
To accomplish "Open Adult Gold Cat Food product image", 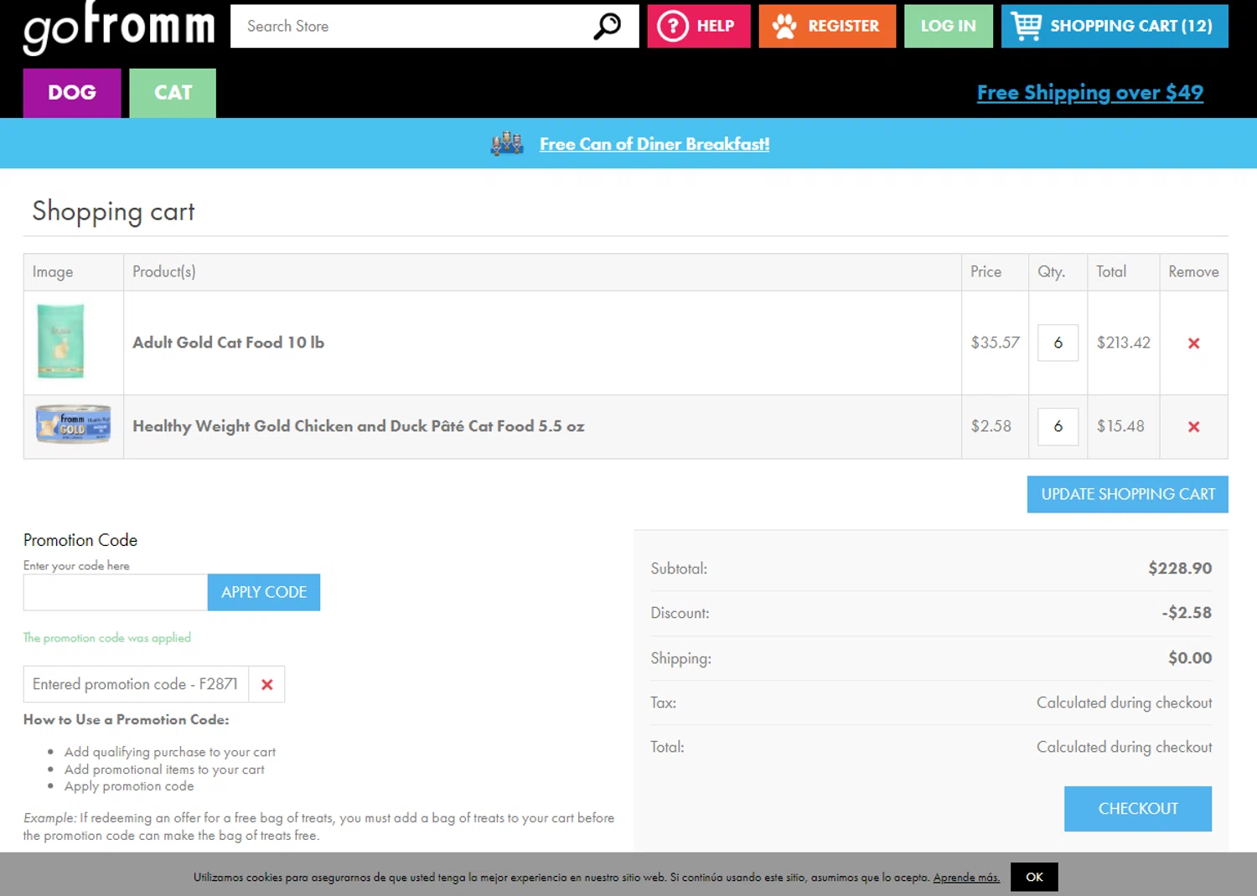I will [60, 342].
